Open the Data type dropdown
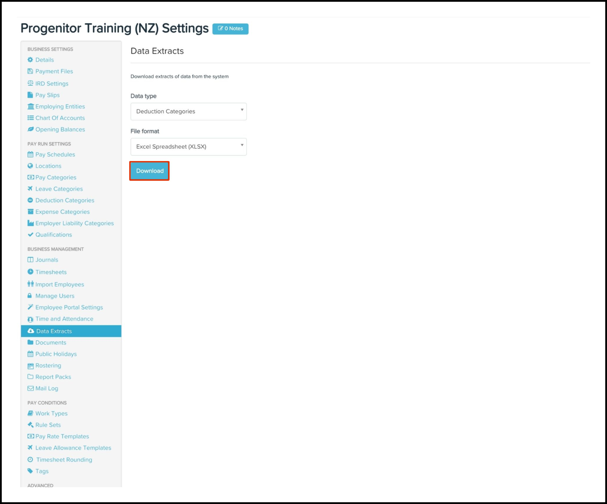Screen dimensions: 607x504 [x=188, y=112]
